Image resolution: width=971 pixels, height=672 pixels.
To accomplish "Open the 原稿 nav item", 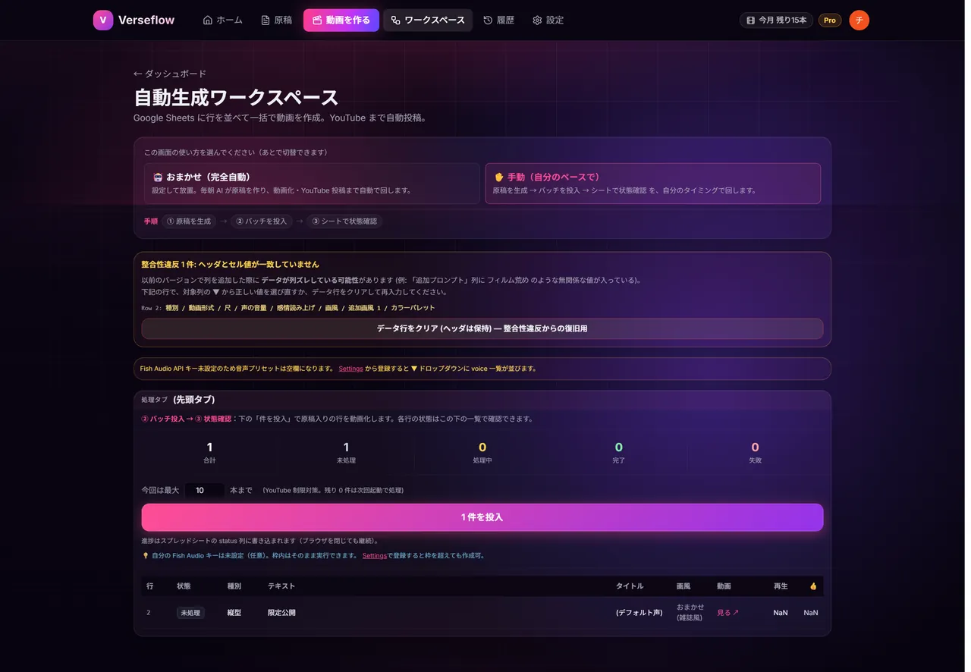I will coord(276,20).
